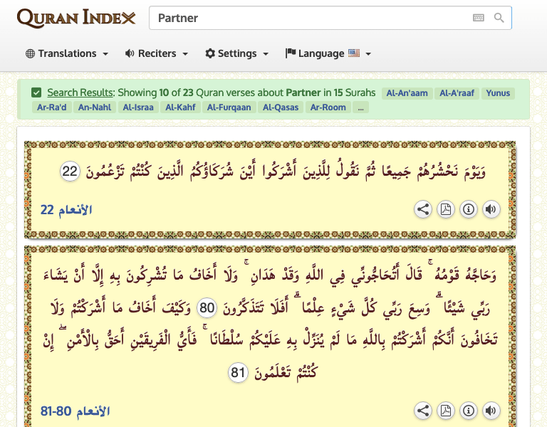
Task: Filter results by Yunus surah tag
Action: (x=498, y=93)
